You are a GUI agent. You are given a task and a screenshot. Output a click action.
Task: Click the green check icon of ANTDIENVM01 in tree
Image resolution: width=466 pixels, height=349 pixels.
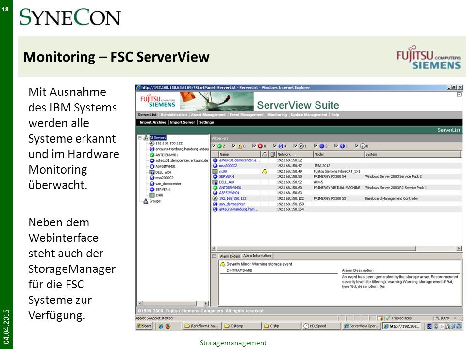click(x=152, y=155)
